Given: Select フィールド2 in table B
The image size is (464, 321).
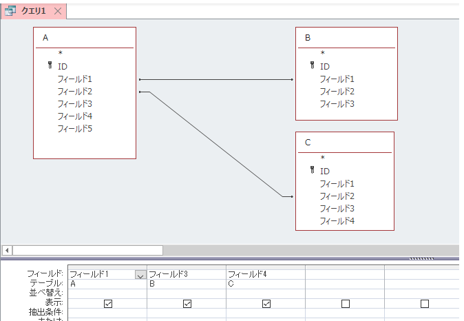Looking at the screenshot, I should pos(337,92).
